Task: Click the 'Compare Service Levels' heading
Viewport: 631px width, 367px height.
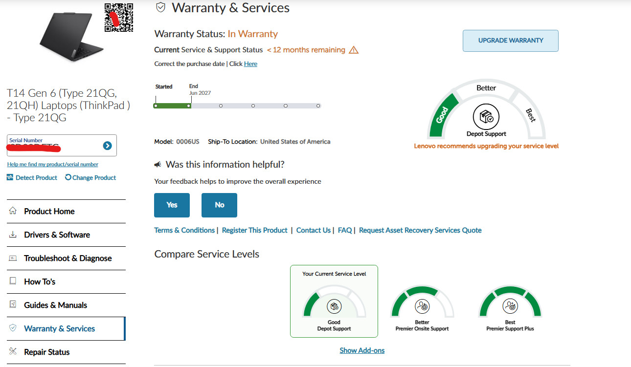Action: pos(207,254)
